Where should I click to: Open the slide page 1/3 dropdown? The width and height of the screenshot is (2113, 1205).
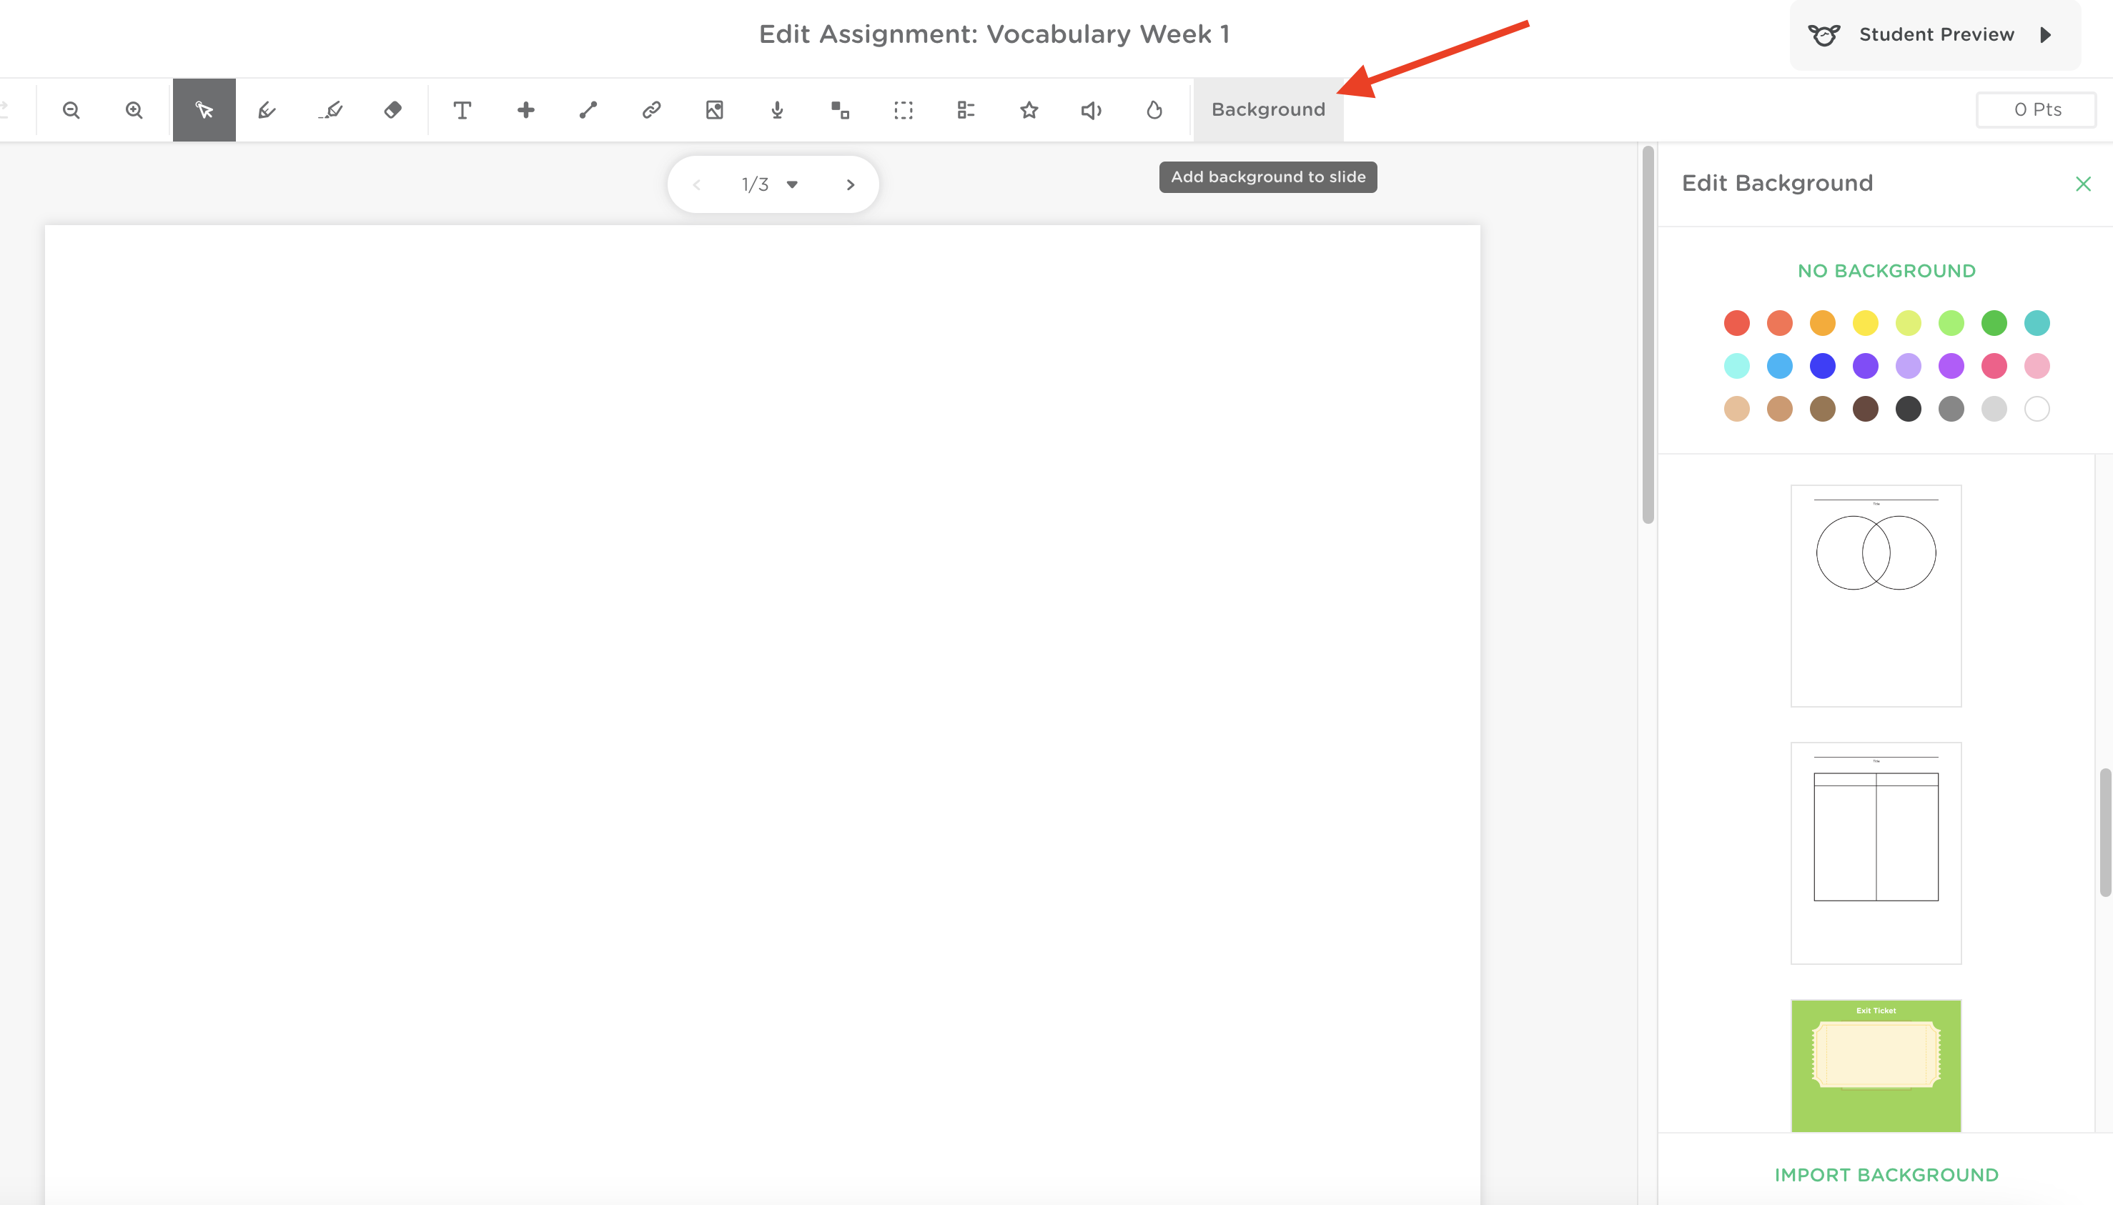click(791, 184)
